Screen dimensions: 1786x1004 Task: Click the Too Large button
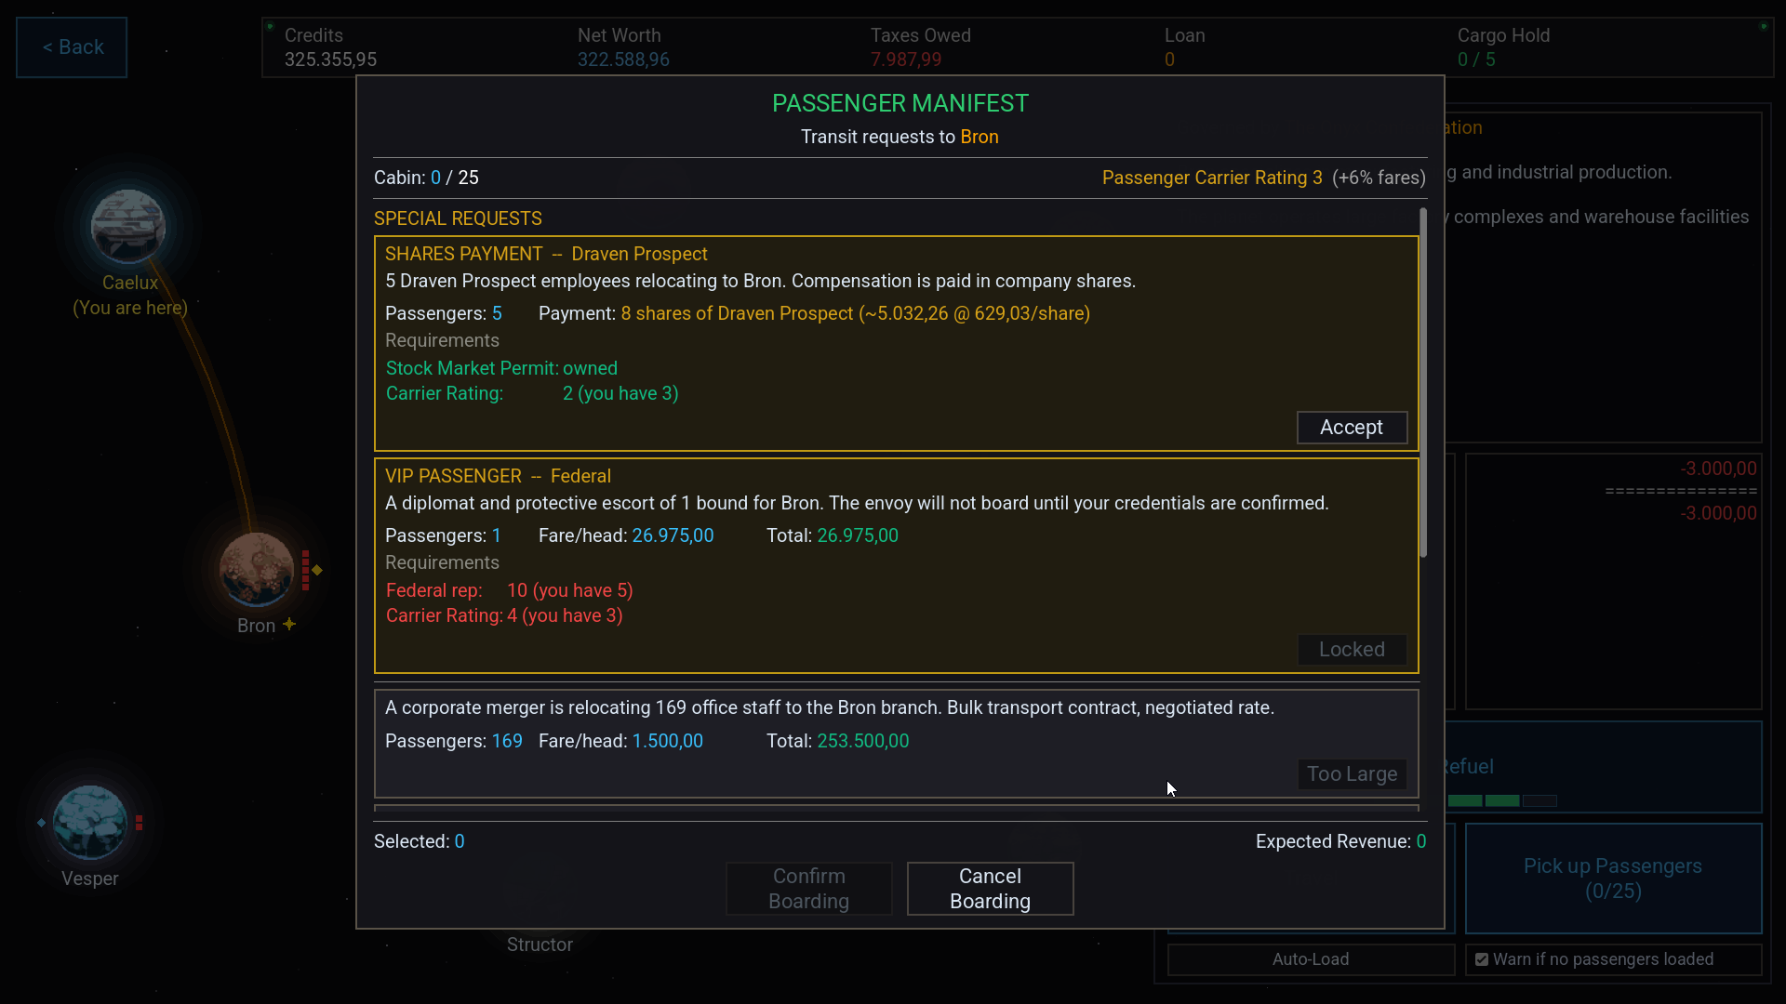click(x=1352, y=774)
